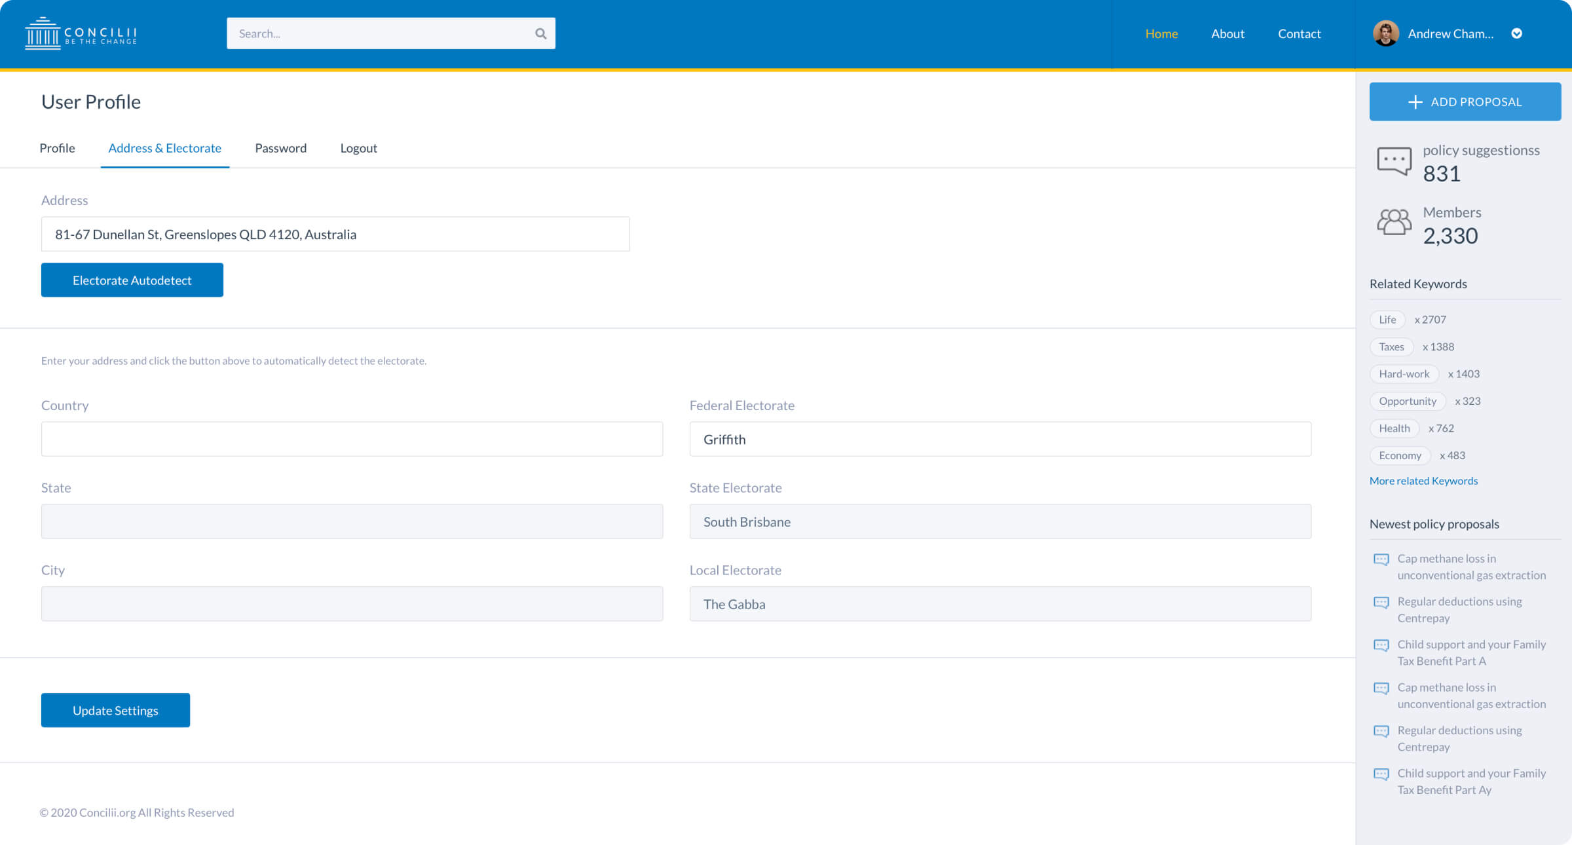1572x845 pixels.
Task: Click the Concilii logo
Action: [x=81, y=33]
